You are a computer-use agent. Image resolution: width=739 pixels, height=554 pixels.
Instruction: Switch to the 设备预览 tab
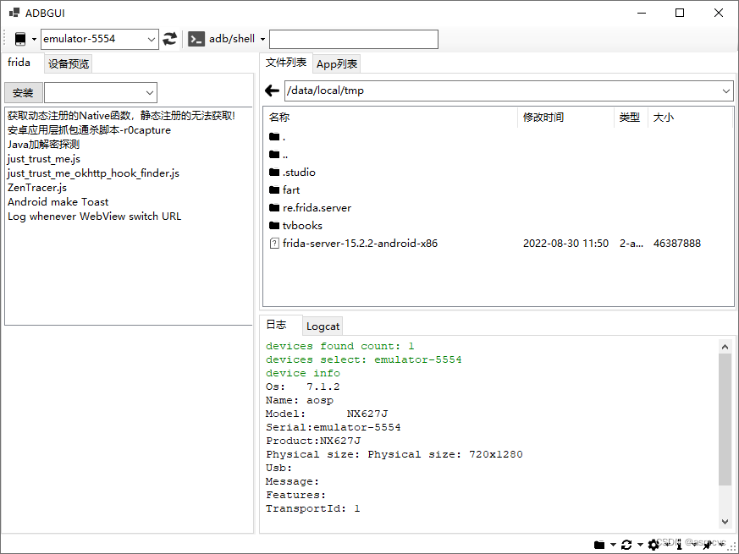[x=69, y=63]
